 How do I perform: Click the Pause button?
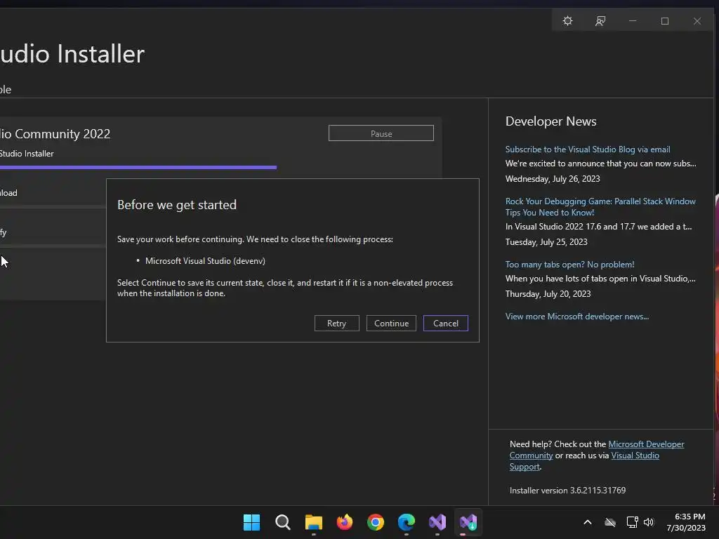pos(381,133)
